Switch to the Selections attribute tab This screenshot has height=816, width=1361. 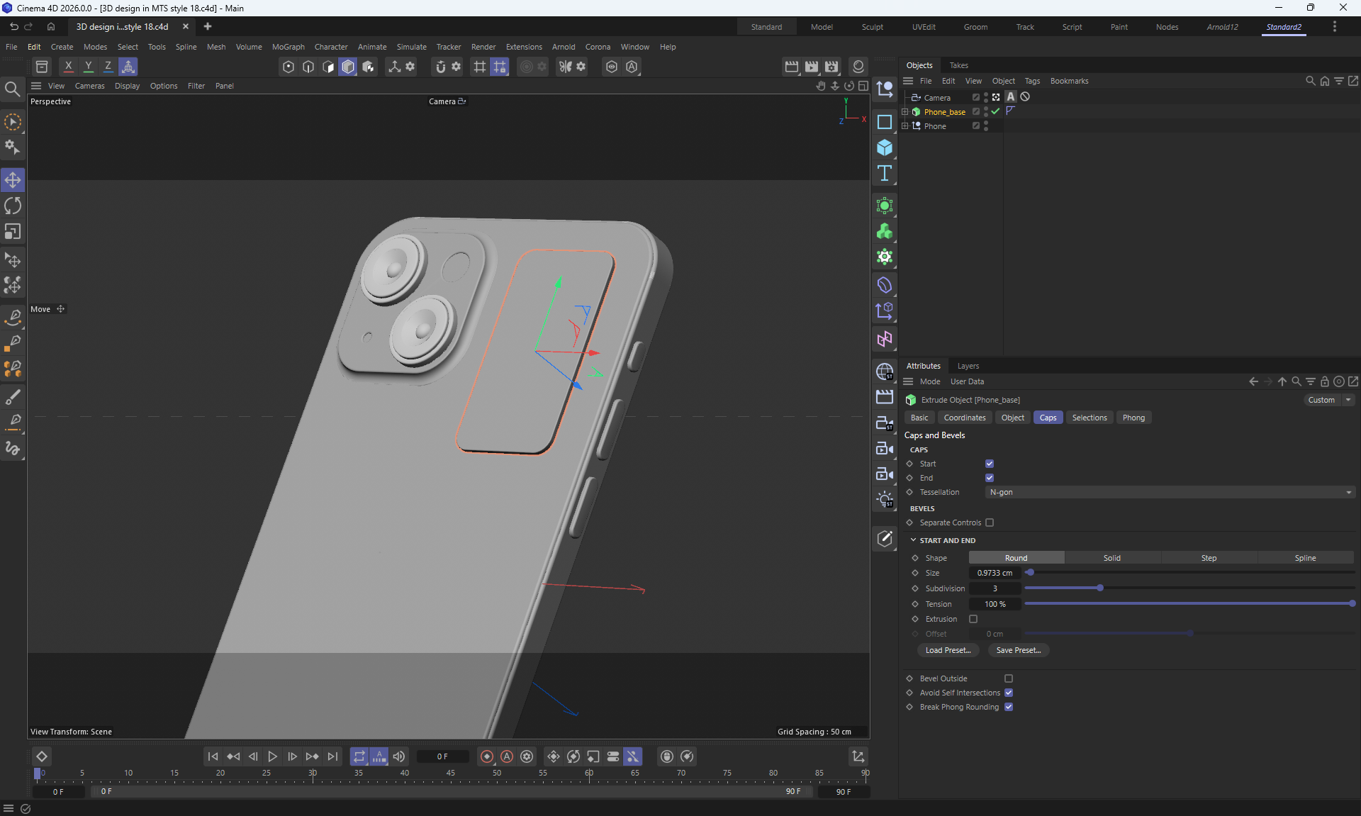[1089, 418]
